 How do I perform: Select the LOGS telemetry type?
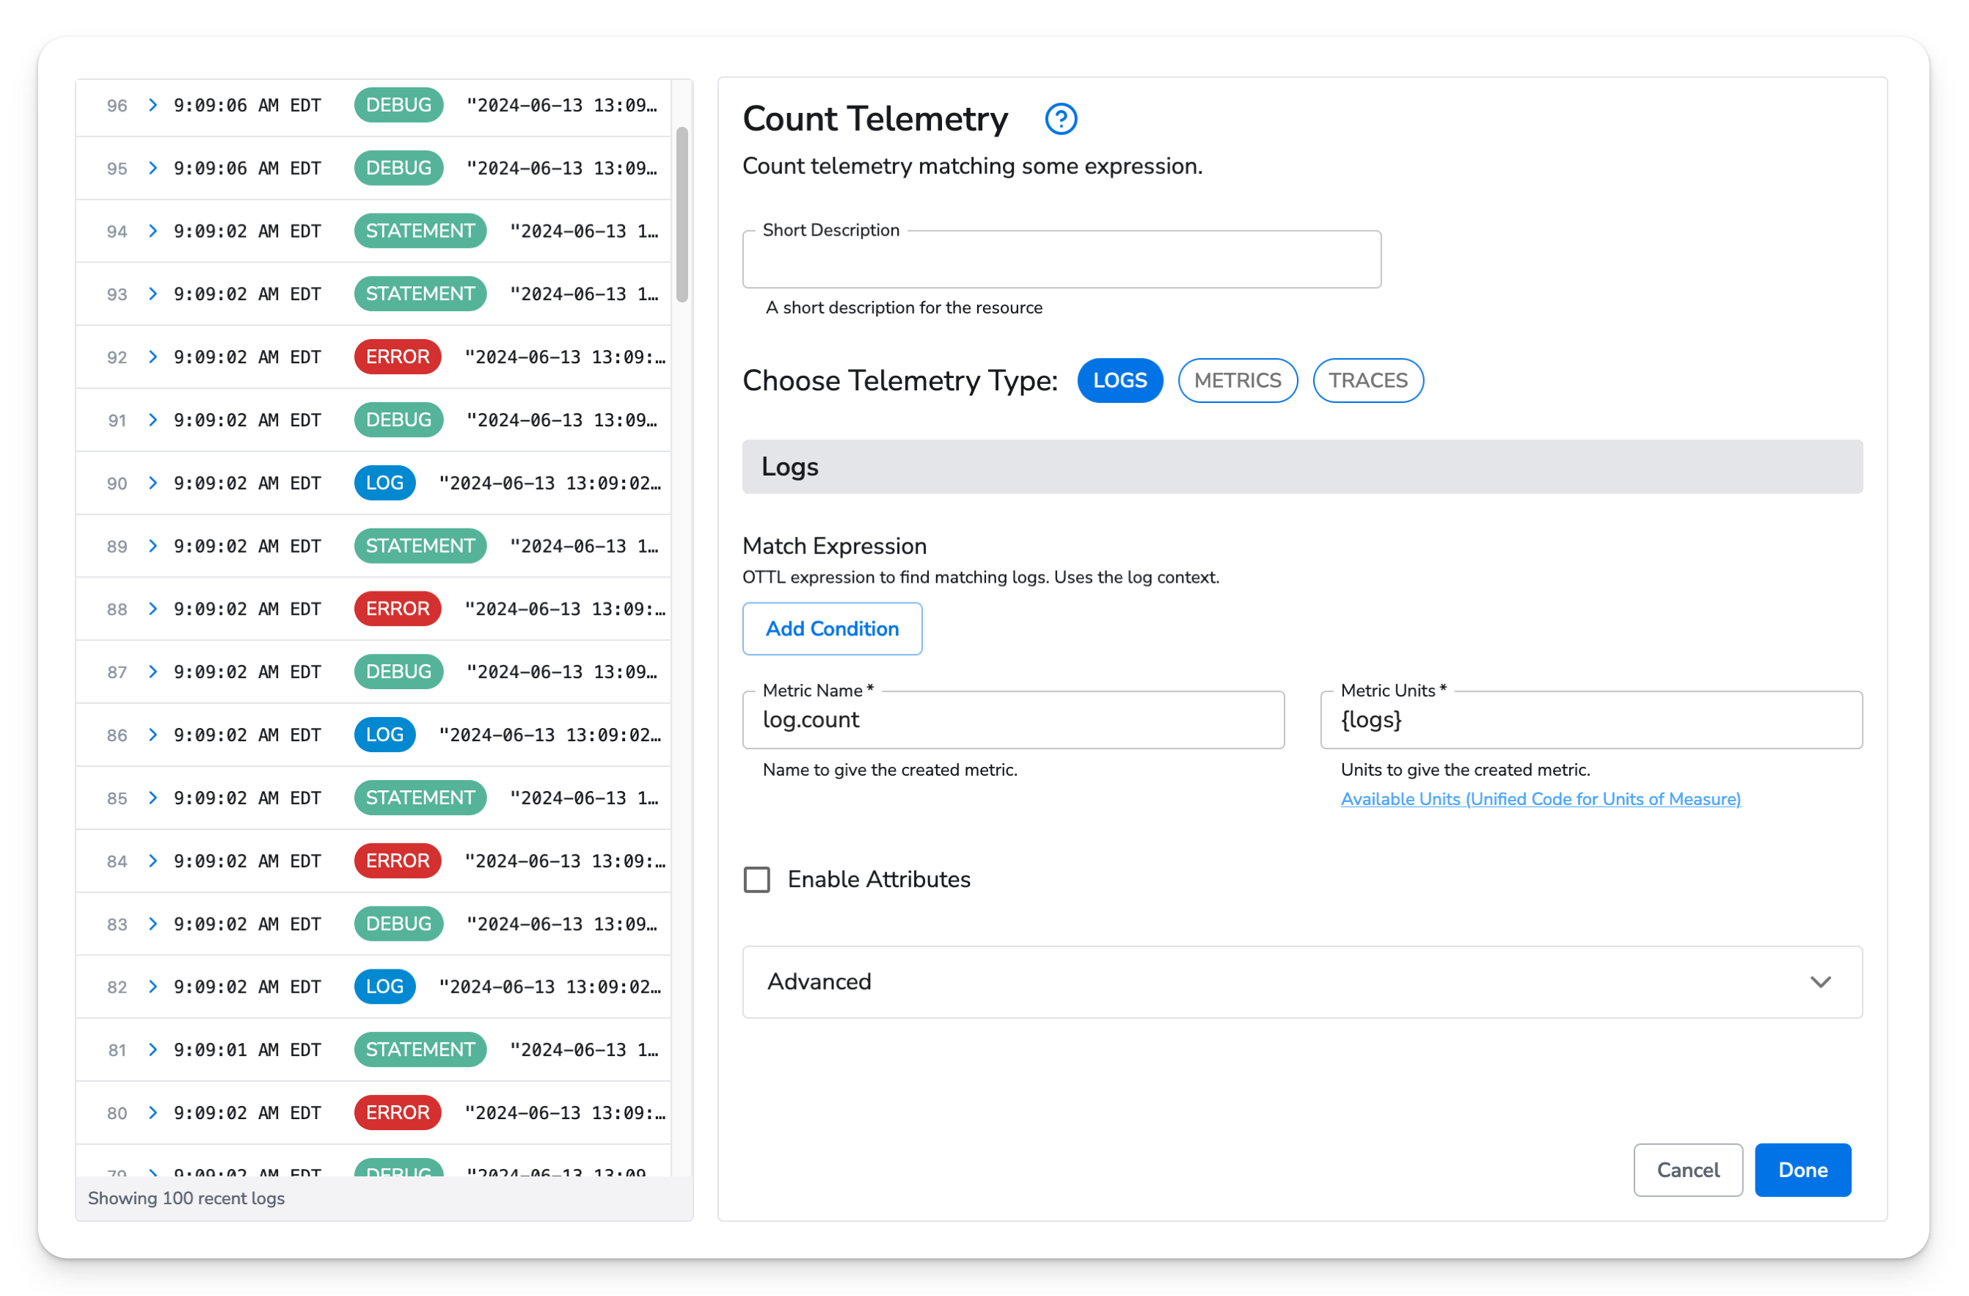(x=1119, y=381)
